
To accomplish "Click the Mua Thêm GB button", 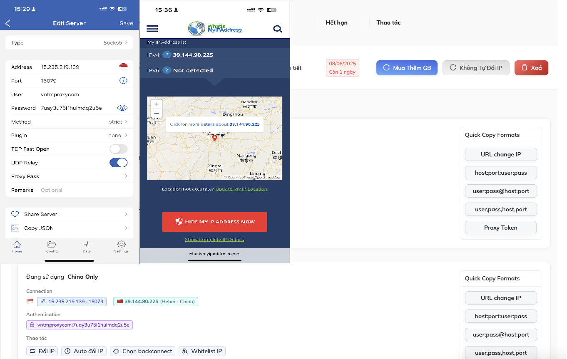I will point(406,68).
